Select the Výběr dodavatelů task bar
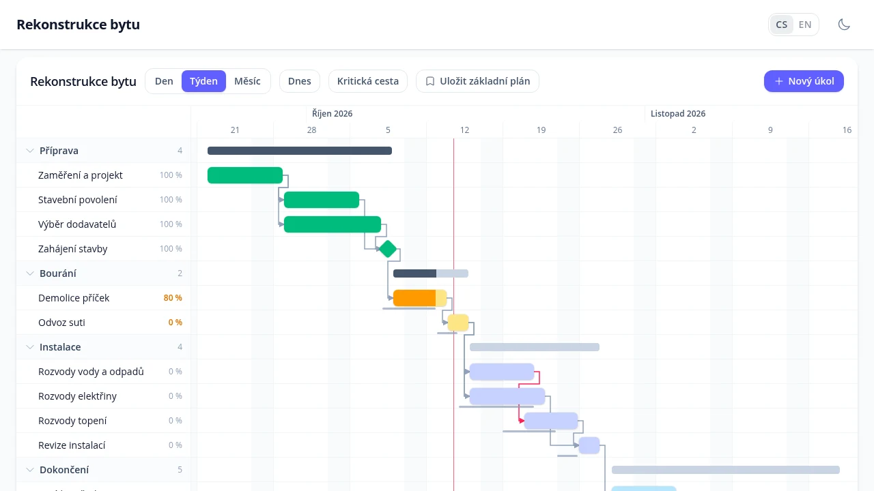The image size is (874, 491). pyautogui.click(x=333, y=224)
